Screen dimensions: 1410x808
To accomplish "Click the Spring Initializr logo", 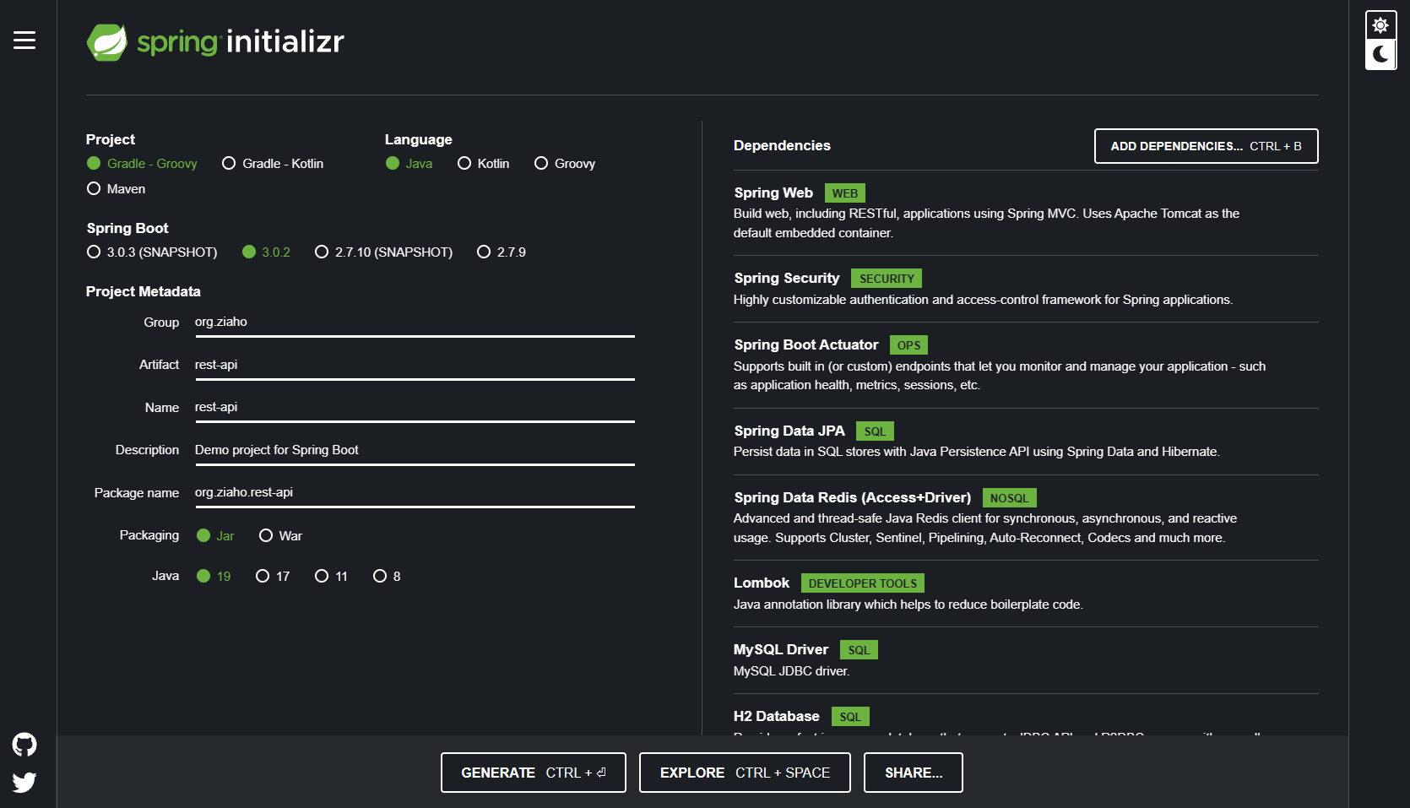I will click(216, 41).
